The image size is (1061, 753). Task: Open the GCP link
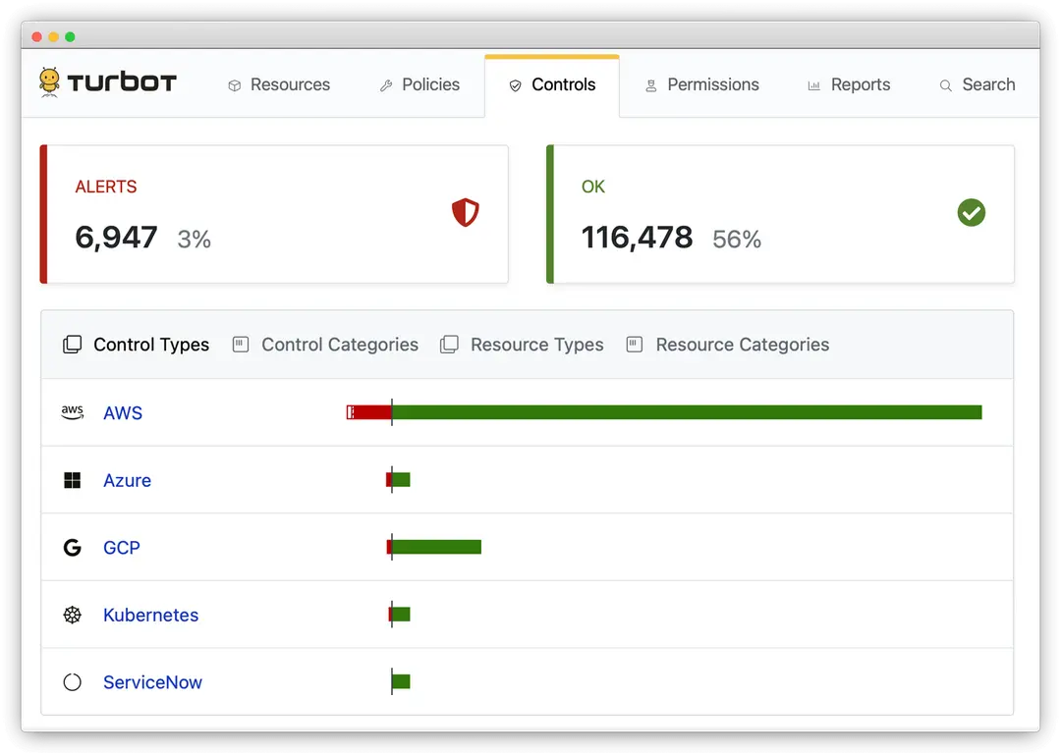[x=122, y=548]
